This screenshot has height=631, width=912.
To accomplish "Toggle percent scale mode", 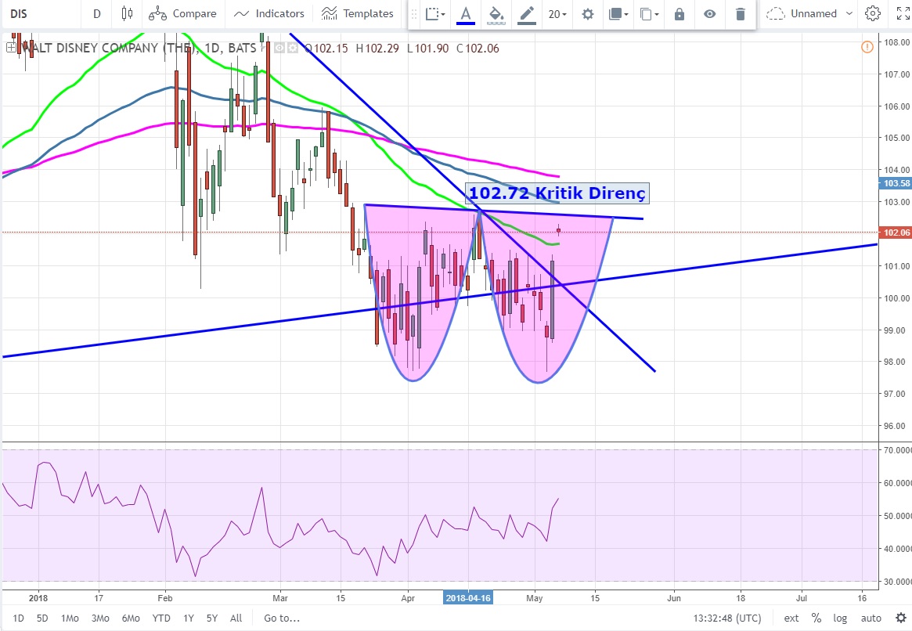I will [x=816, y=618].
